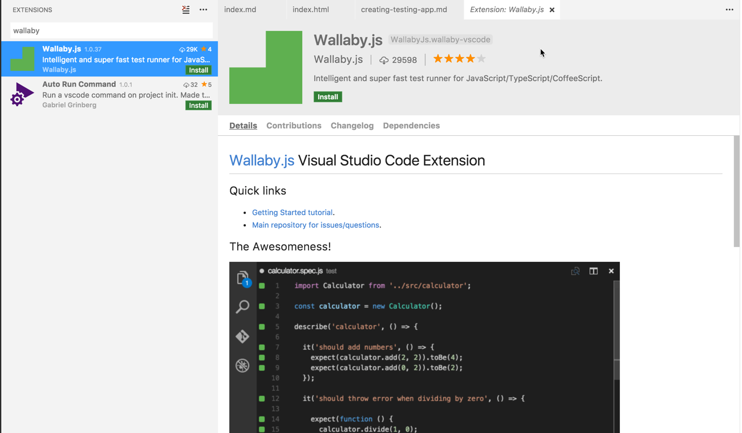
Task: Click the details page vertical scrollbar
Action: coord(736,191)
